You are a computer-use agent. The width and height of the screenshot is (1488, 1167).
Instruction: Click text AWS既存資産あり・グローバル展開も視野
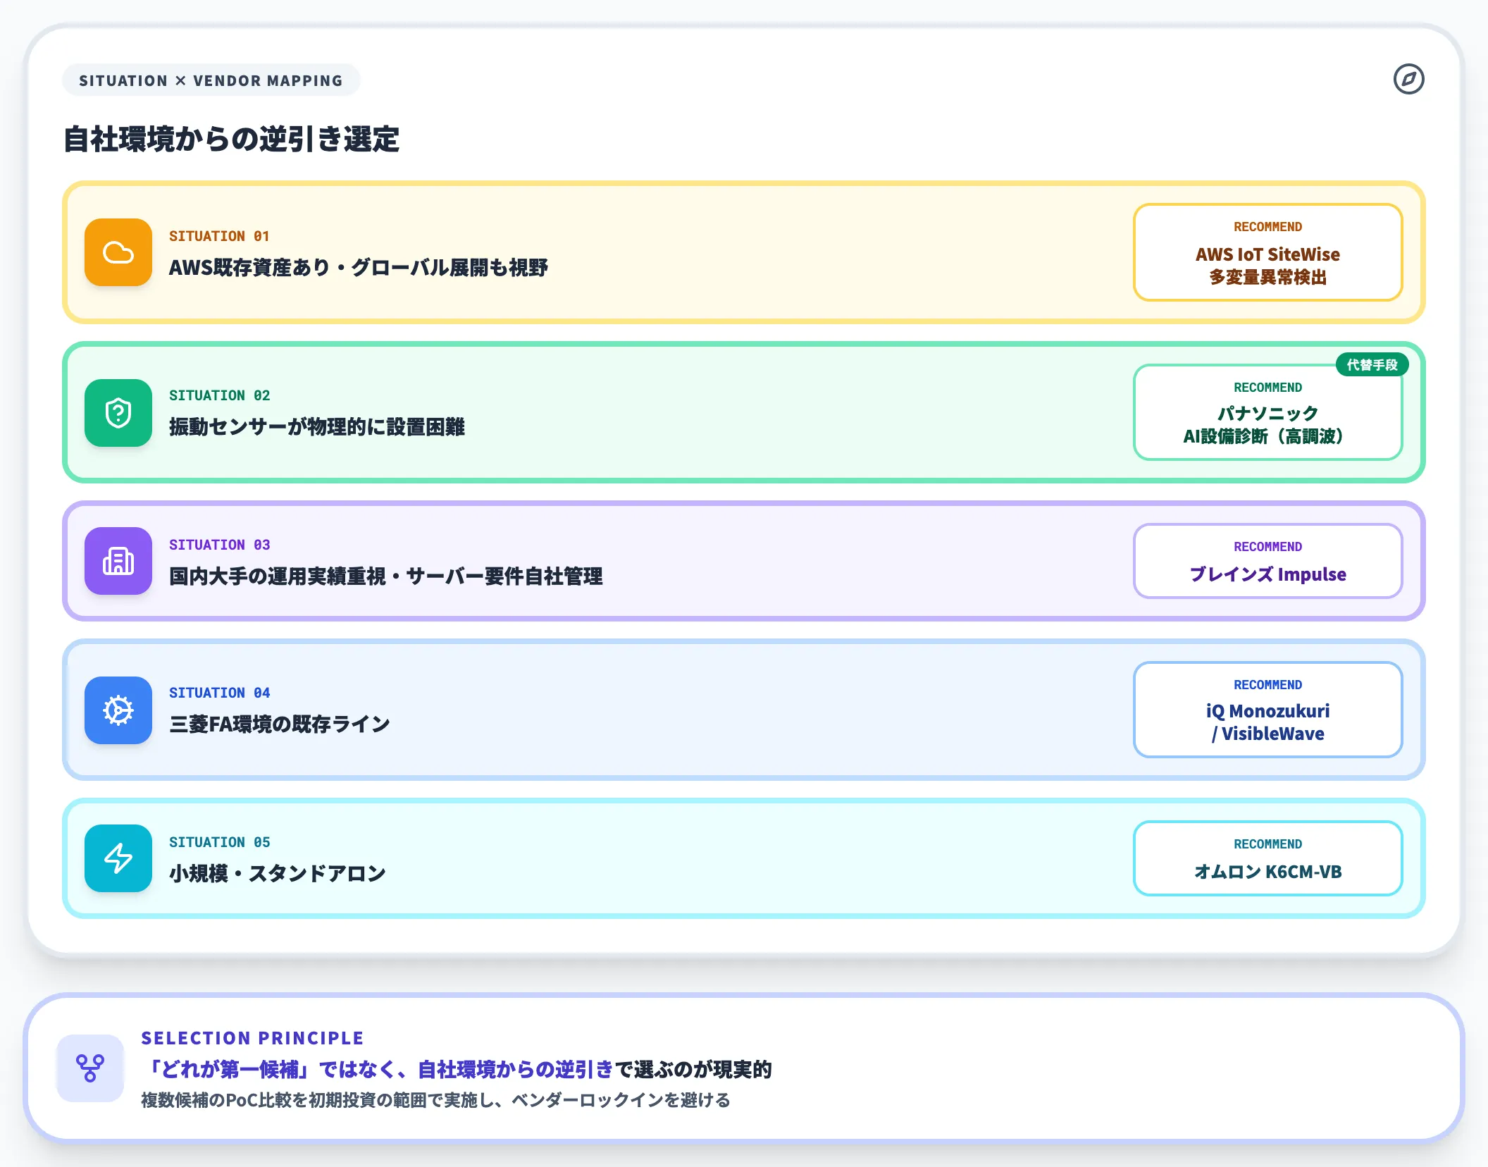[358, 268]
